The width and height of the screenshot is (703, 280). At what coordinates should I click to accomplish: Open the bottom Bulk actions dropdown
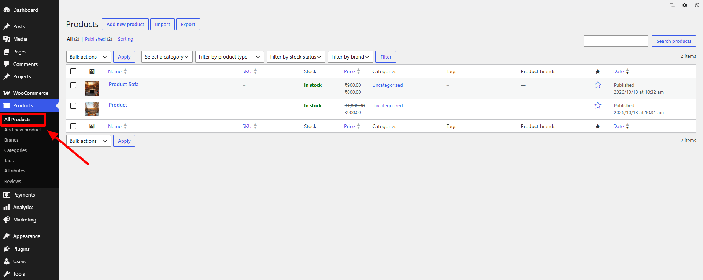pos(88,141)
